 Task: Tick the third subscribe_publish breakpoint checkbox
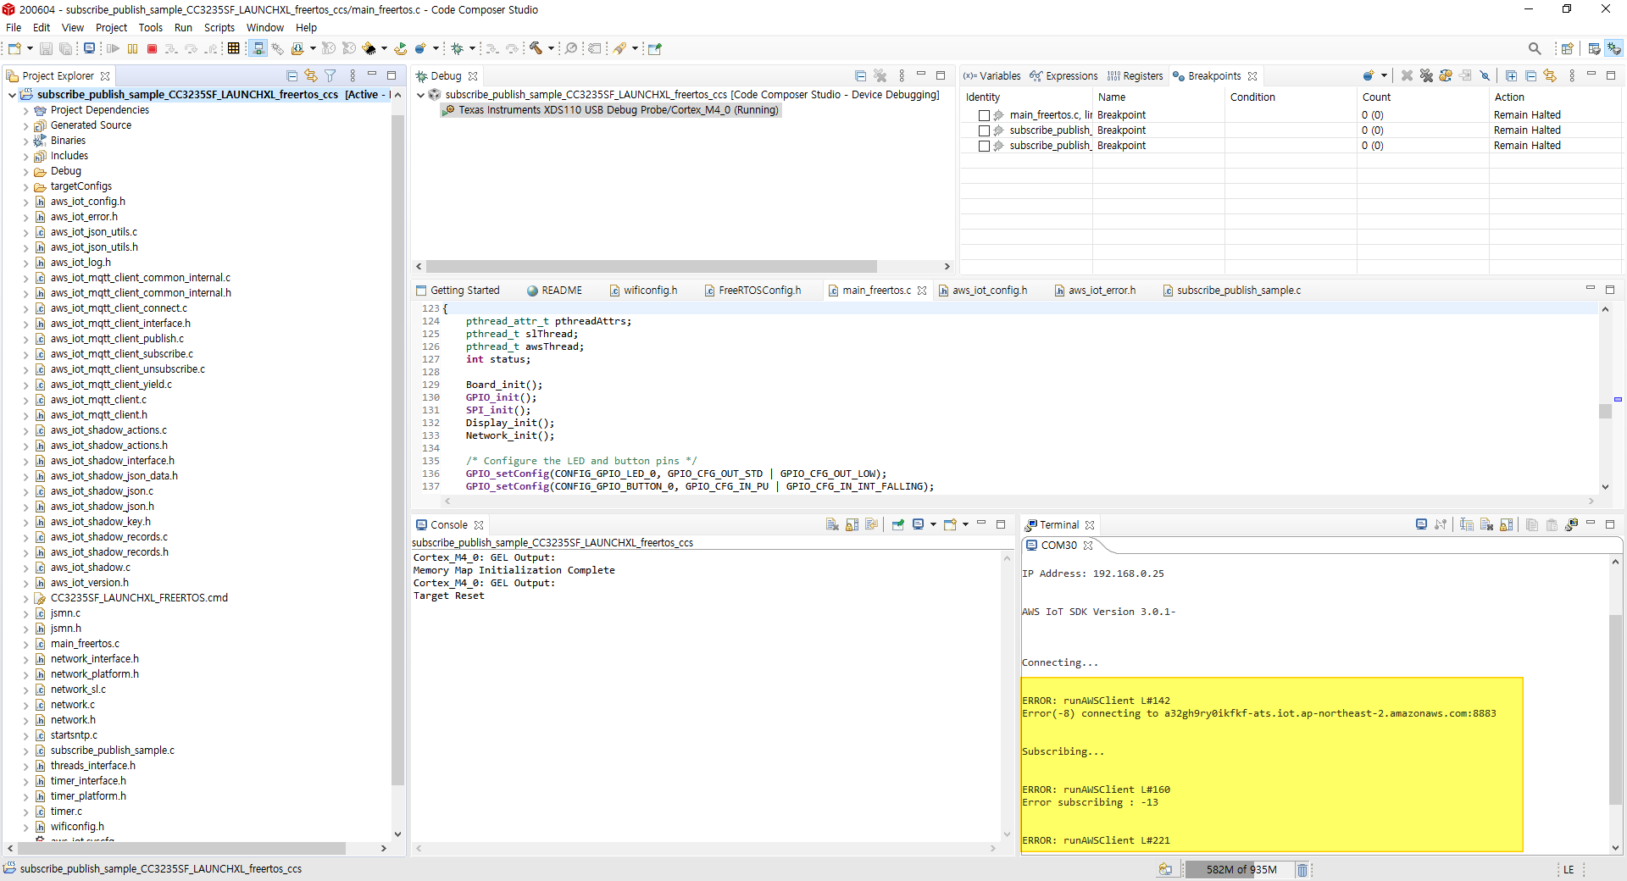pyautogui.click(x=984, y=146)
